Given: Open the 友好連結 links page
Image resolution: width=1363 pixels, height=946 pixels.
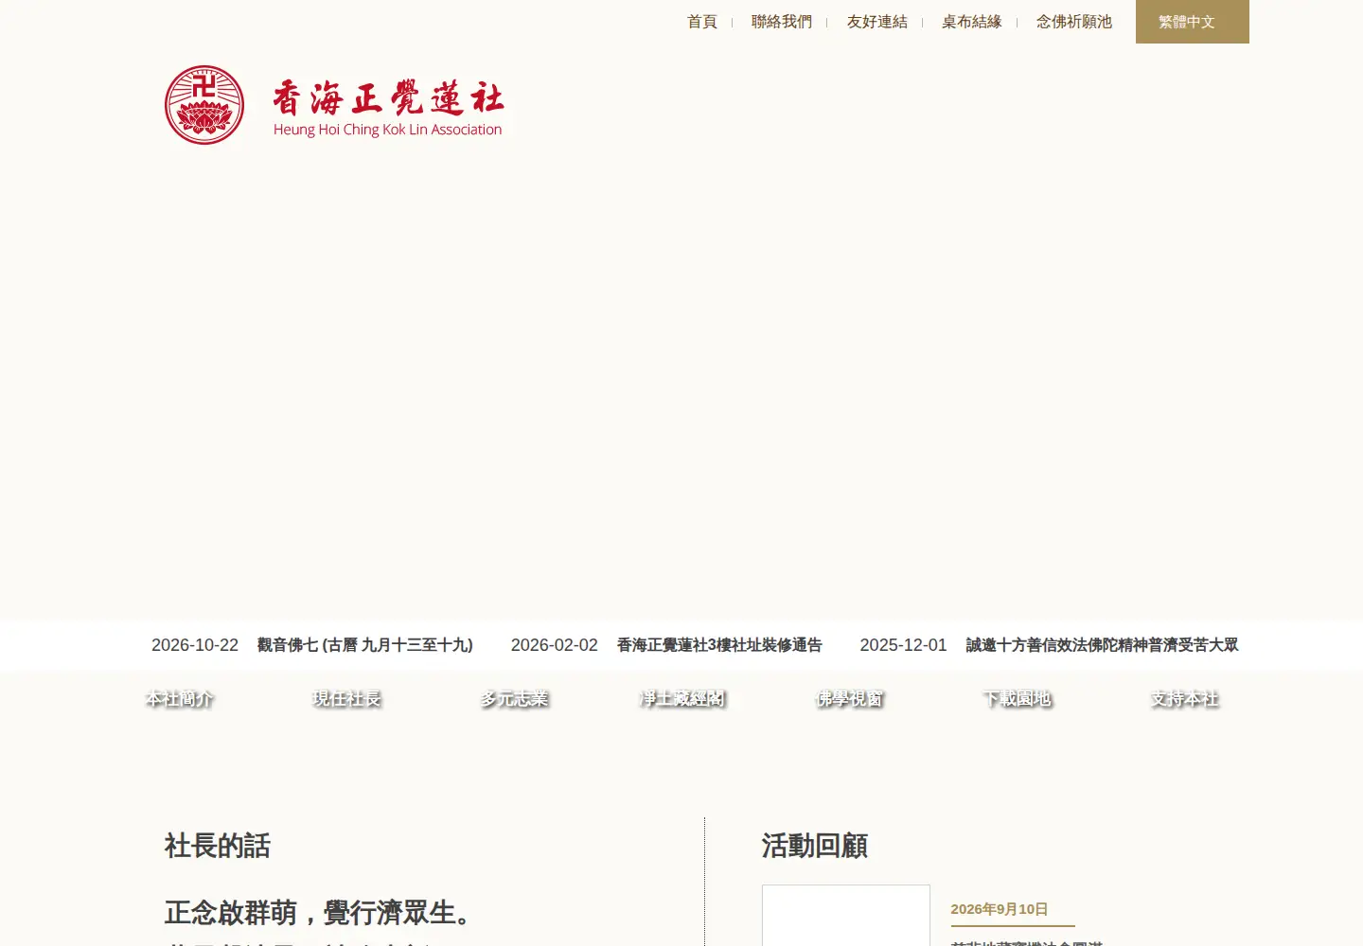Looking at the screenshot, I should (877, 22).
